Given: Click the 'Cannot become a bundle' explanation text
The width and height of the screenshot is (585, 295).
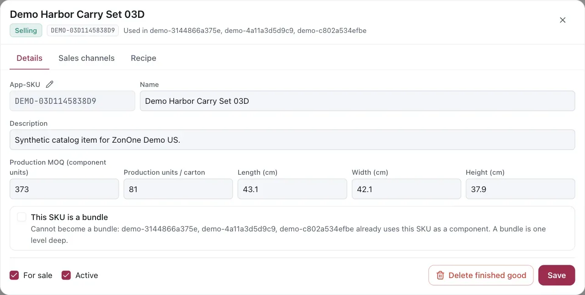Looking at the screenshot, I should click(x=288, y=234).
